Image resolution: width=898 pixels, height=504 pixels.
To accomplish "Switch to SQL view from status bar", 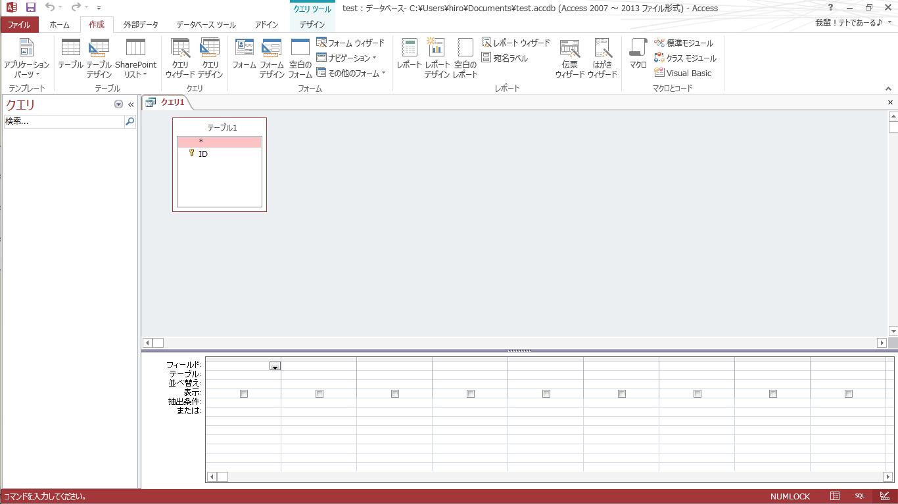I will coord(860,496).
